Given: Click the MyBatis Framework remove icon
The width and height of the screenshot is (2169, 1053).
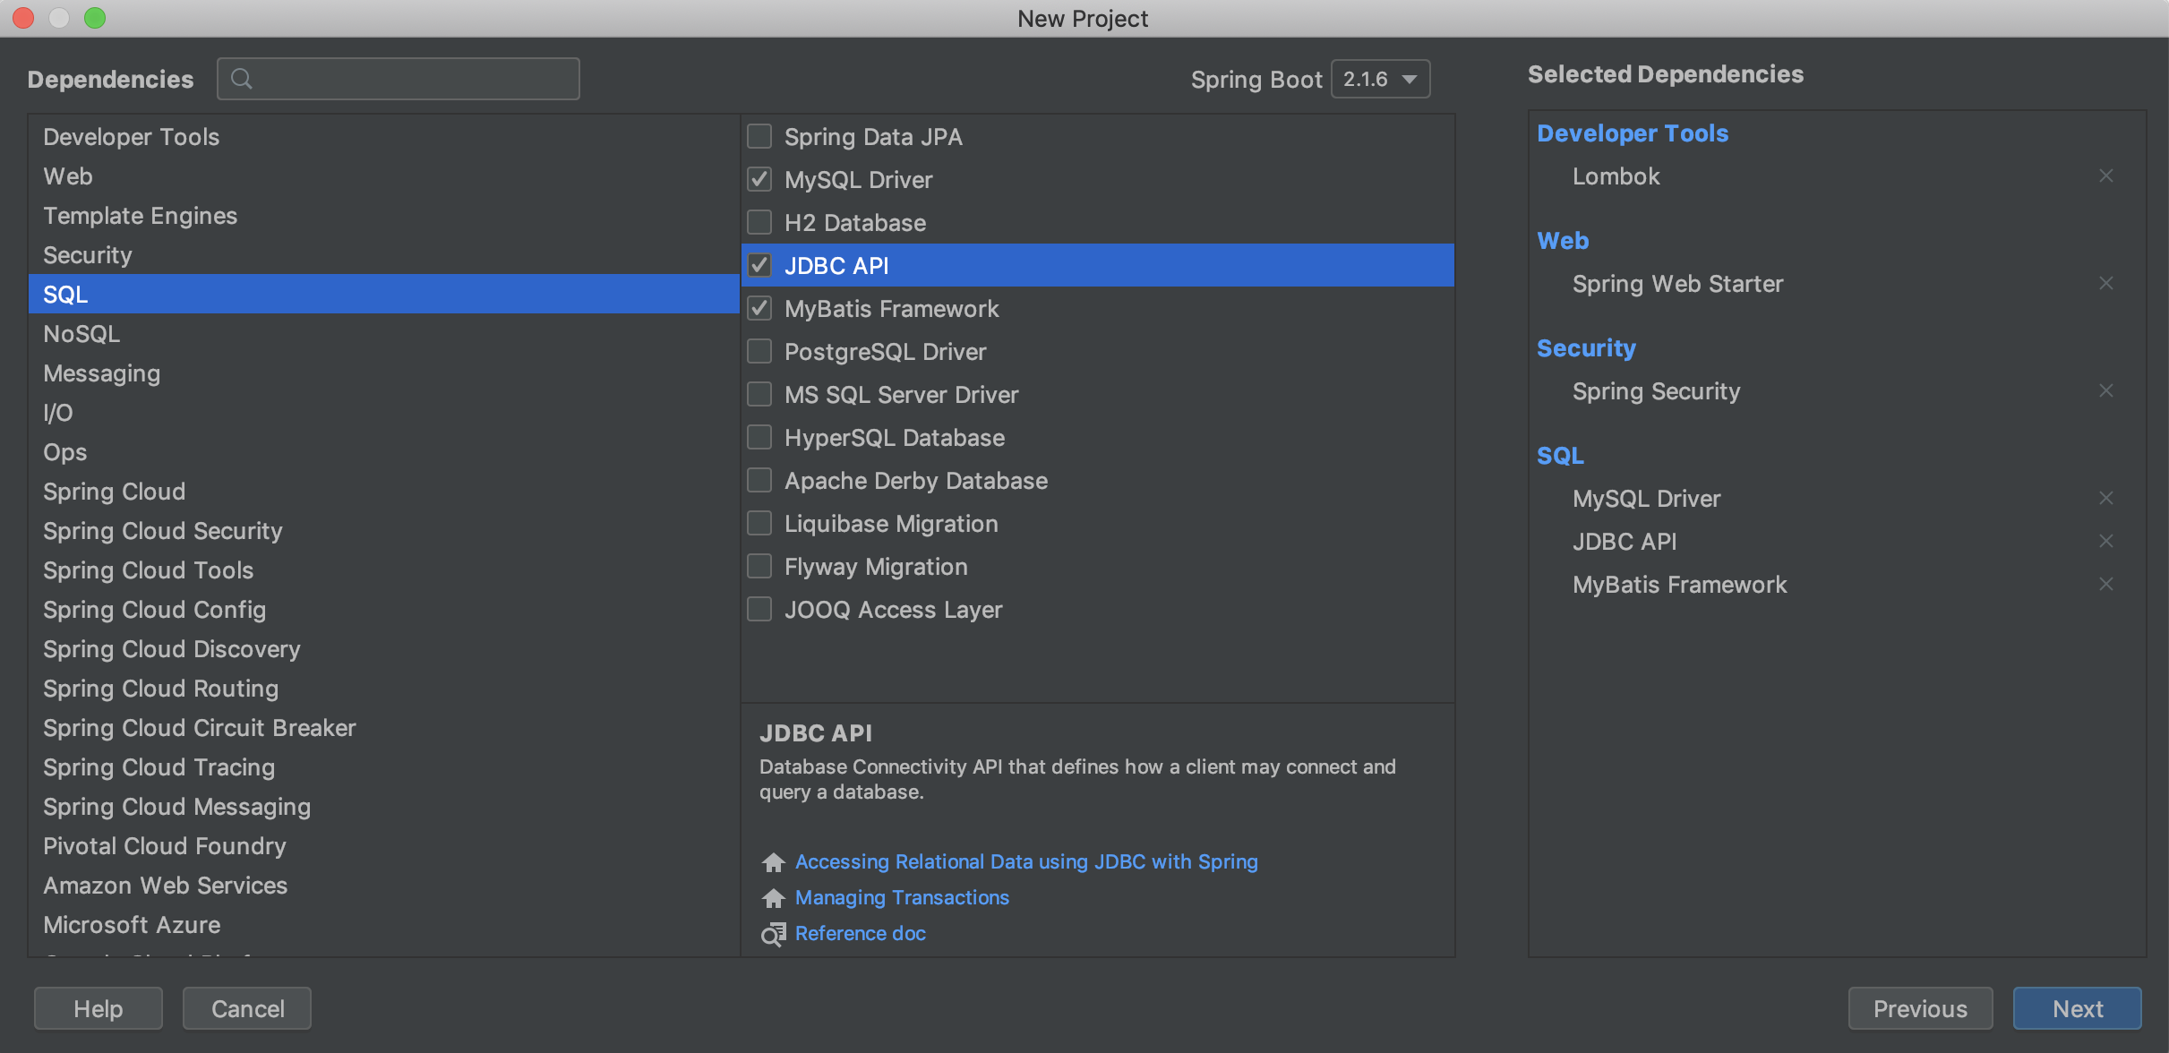Looking at the screenshot, I should (x=2108, y=584).
